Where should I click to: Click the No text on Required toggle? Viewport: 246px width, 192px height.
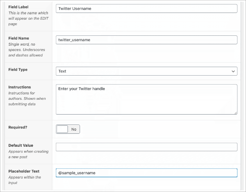tap(74, 129)
